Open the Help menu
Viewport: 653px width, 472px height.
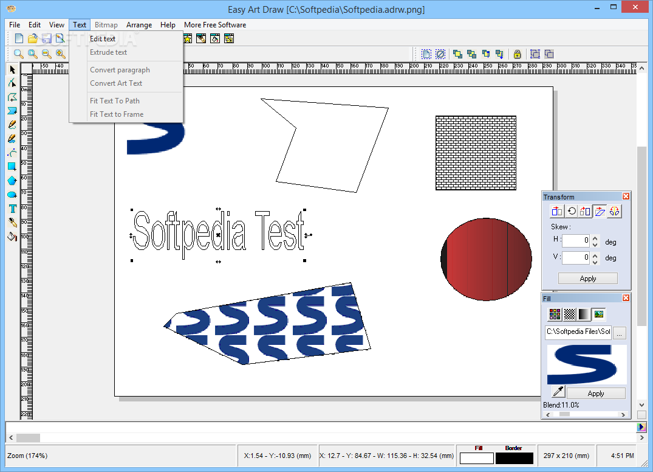[x=168, y=25]
